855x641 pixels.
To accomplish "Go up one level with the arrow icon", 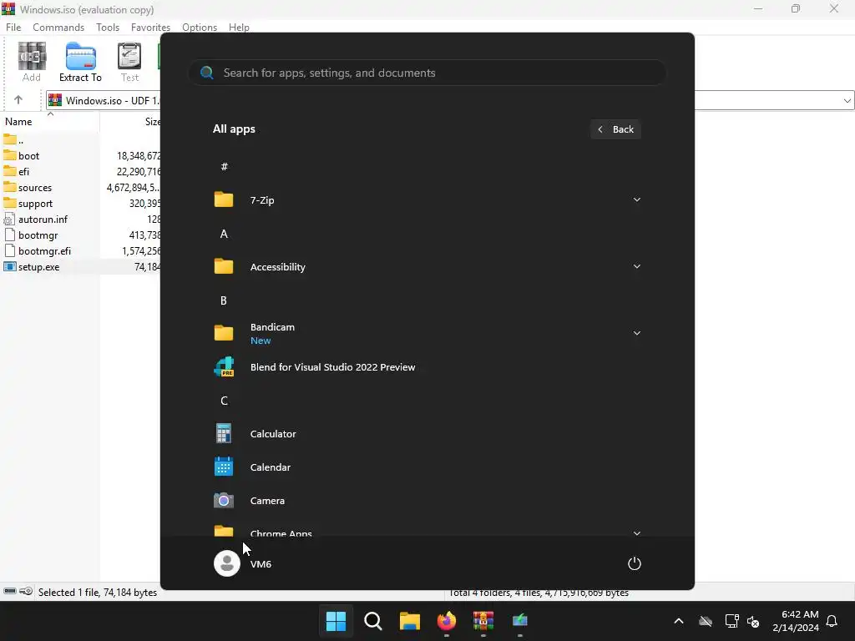I will point(18,100).
